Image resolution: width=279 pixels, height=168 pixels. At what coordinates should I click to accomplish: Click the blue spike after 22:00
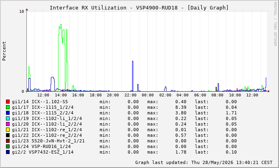click(x=133, y=76)
